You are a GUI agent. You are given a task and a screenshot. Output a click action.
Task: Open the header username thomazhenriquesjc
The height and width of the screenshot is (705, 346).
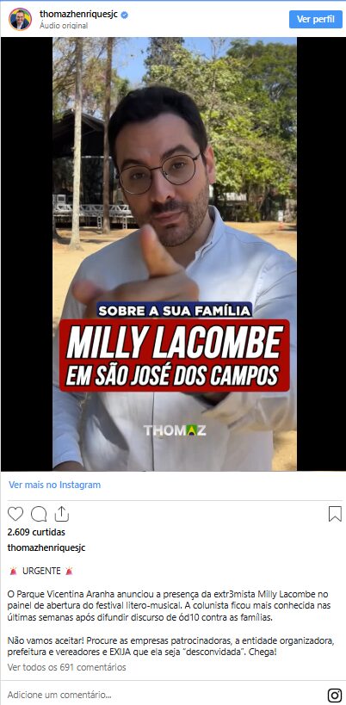78,14
